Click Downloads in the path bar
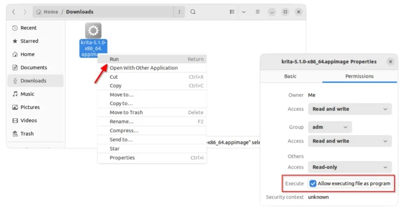 pyautogui.click(x=80, y=12)
